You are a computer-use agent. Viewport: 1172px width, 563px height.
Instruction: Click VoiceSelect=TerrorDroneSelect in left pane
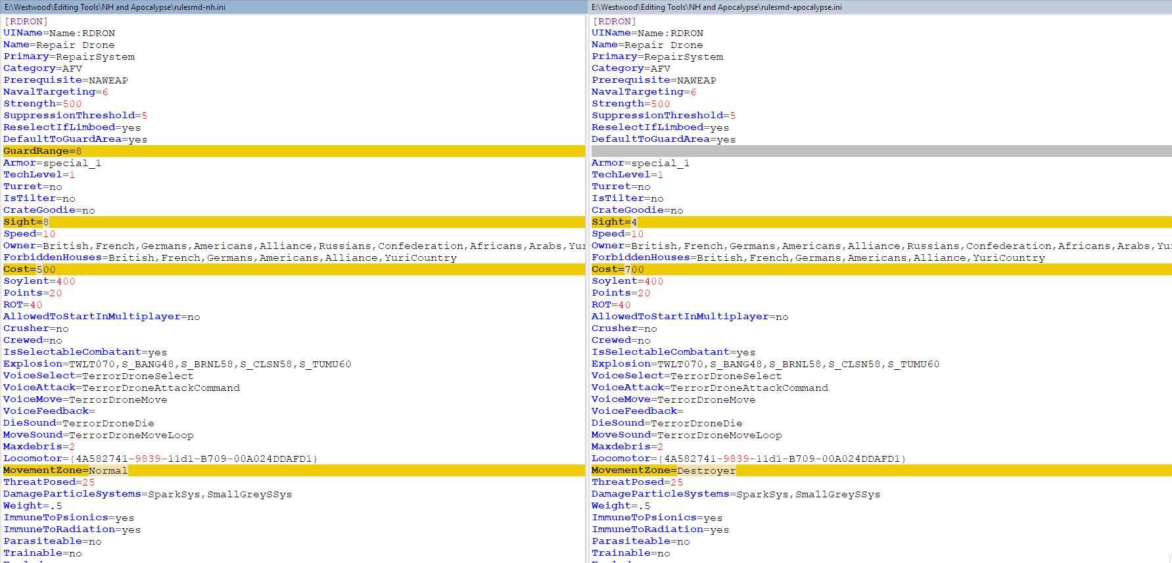coord(99,376)
